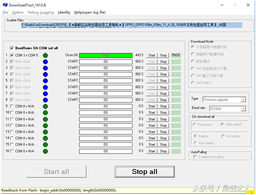Click the DownloadTool app icon in title bar
Viewport: 256px width, 195px height.
[x=5, y=5]
